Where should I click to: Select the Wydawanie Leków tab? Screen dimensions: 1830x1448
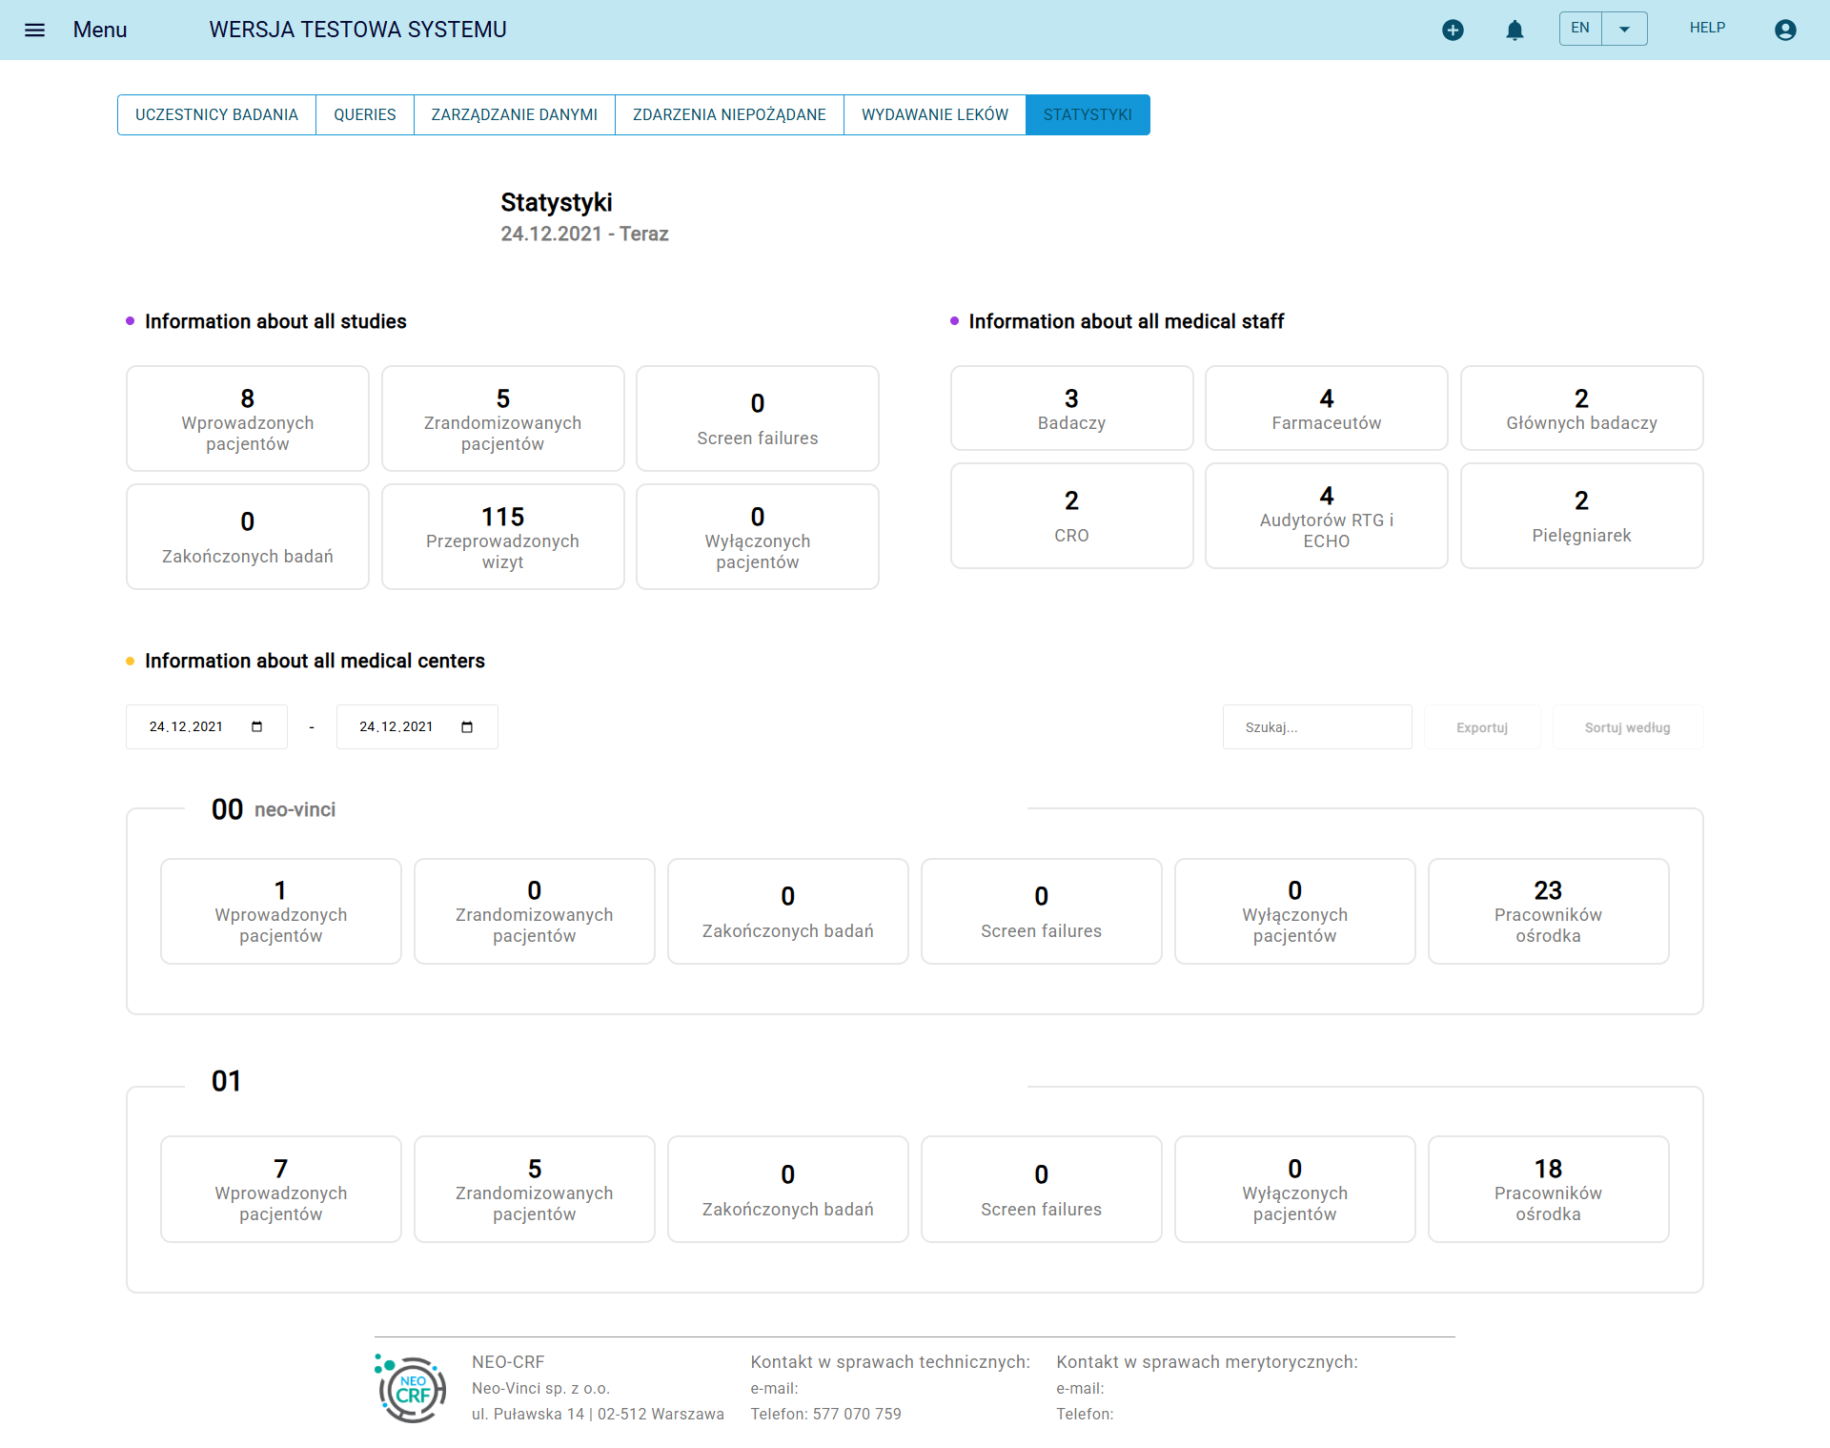coord(934,114)
